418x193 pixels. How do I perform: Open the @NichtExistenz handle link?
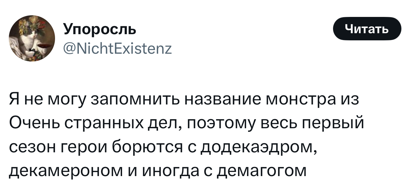click(x=118, y=49)
